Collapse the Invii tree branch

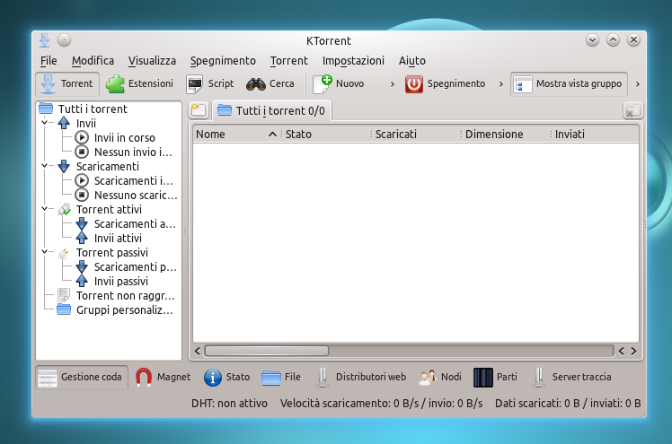pos(45,123)
